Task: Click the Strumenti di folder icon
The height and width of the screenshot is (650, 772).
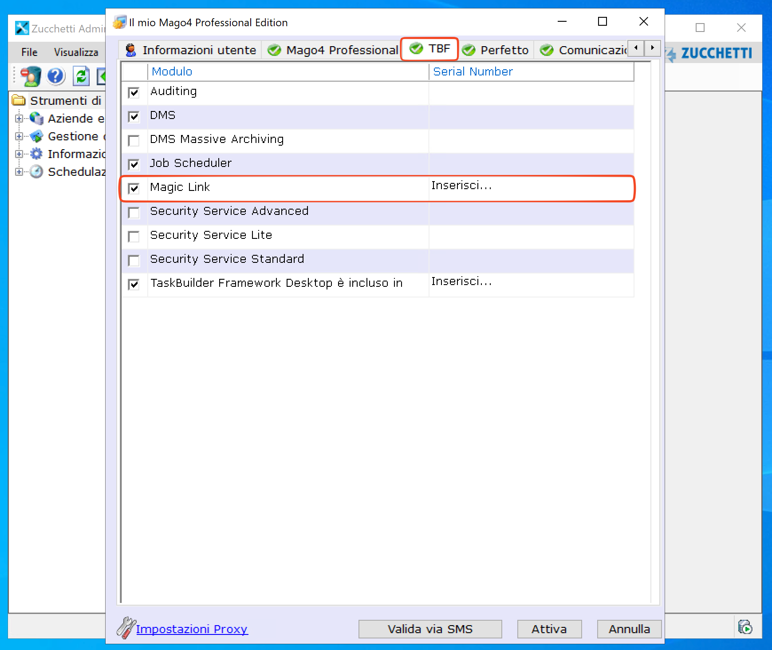Action: pyautogui.click(x=19, y=100)
